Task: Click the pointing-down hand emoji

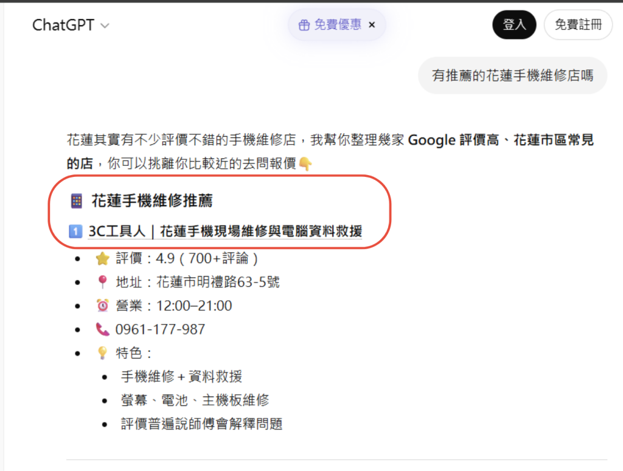Action: click(x=305, y=163)
